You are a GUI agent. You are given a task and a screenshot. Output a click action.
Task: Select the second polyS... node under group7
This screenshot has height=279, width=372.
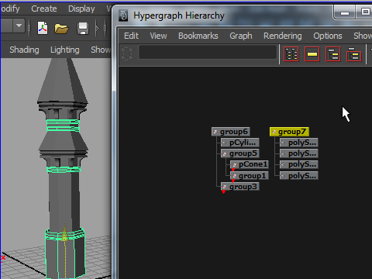[x=299, y=153]
